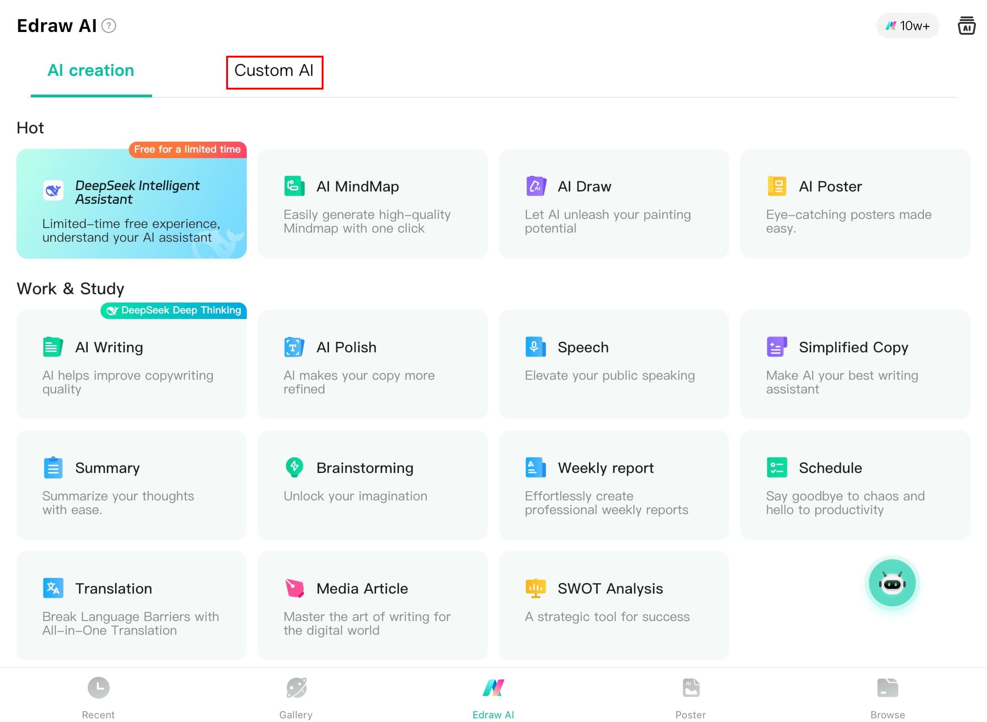Image resolution: width=987 pixels, height=722 pixels.
Task: Click the Brainstorming lightbulb icon
Action: point(294,467)
